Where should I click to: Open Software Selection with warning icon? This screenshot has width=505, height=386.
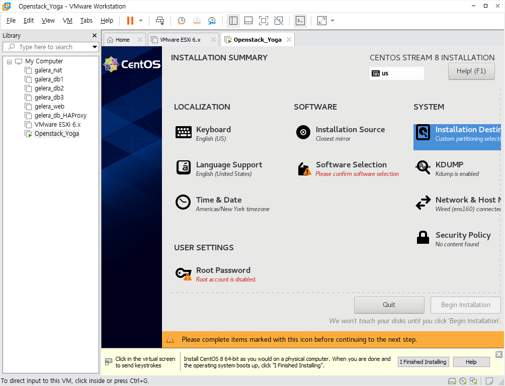(304, 169)
